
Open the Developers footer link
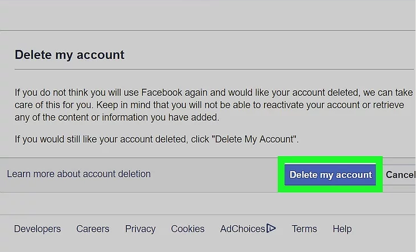point(37,229)
